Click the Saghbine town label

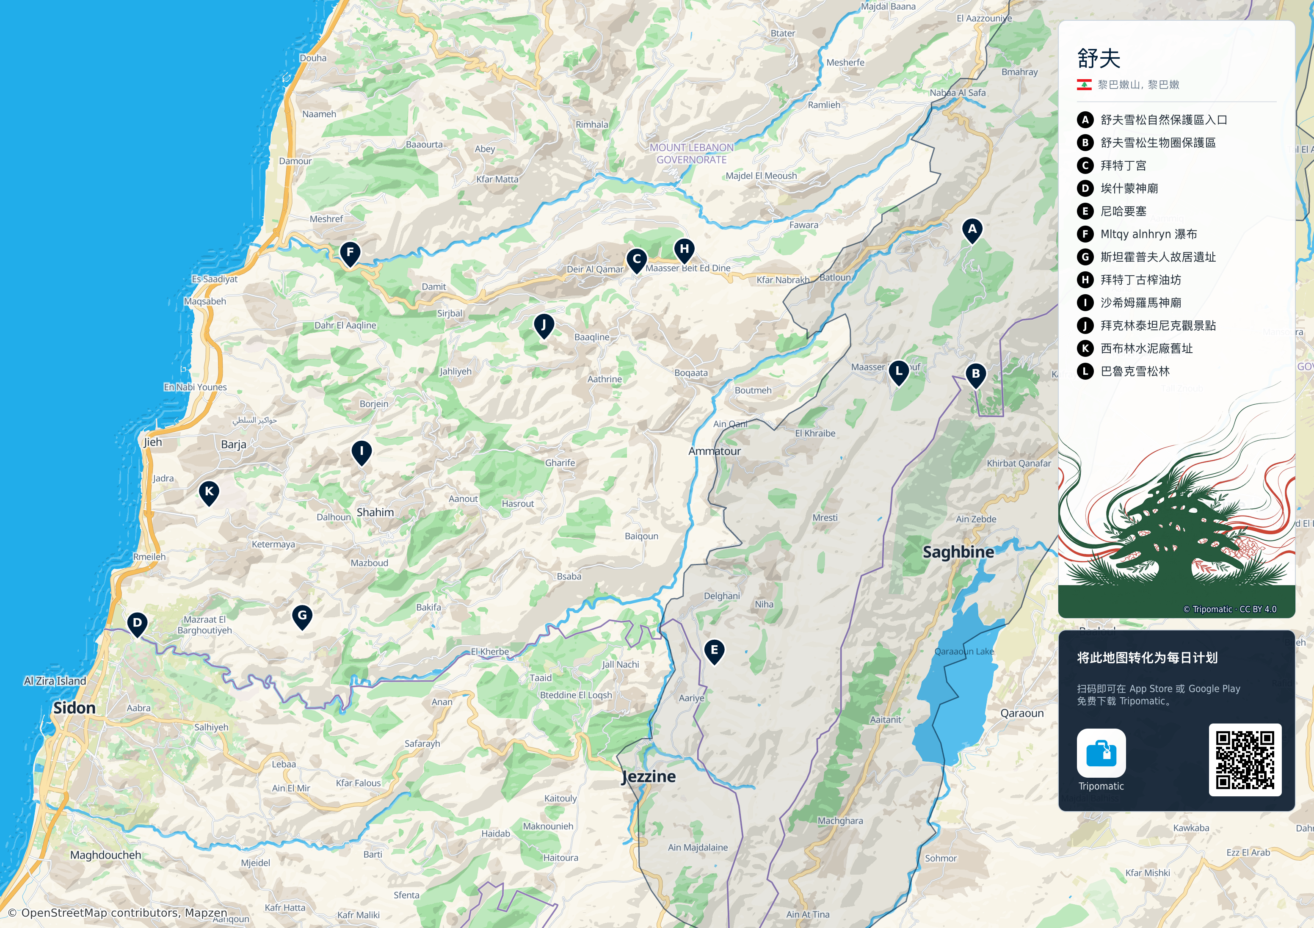tap(958, 552)
